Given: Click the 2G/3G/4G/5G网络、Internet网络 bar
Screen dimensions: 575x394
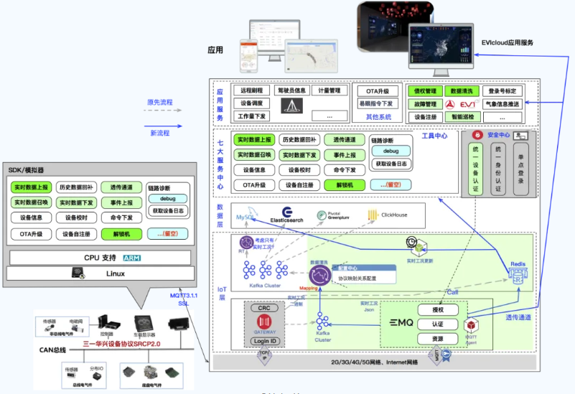Looking at the screenshot, I should [x=374, y=362].
